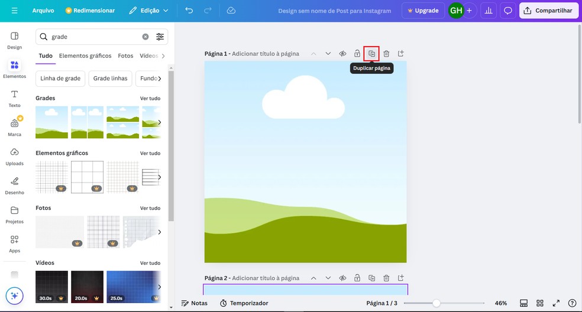Open the Elementos sidebar panel
The image size is (582, 312).
click(x=14, y=69)
